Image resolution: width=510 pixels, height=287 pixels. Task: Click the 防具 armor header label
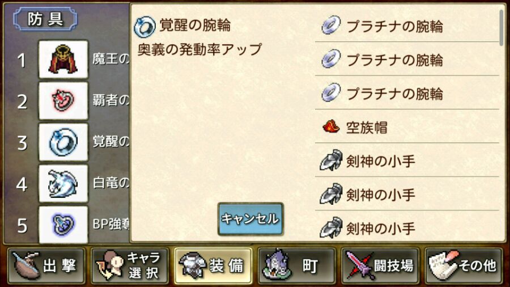click(x=45, y=19)
